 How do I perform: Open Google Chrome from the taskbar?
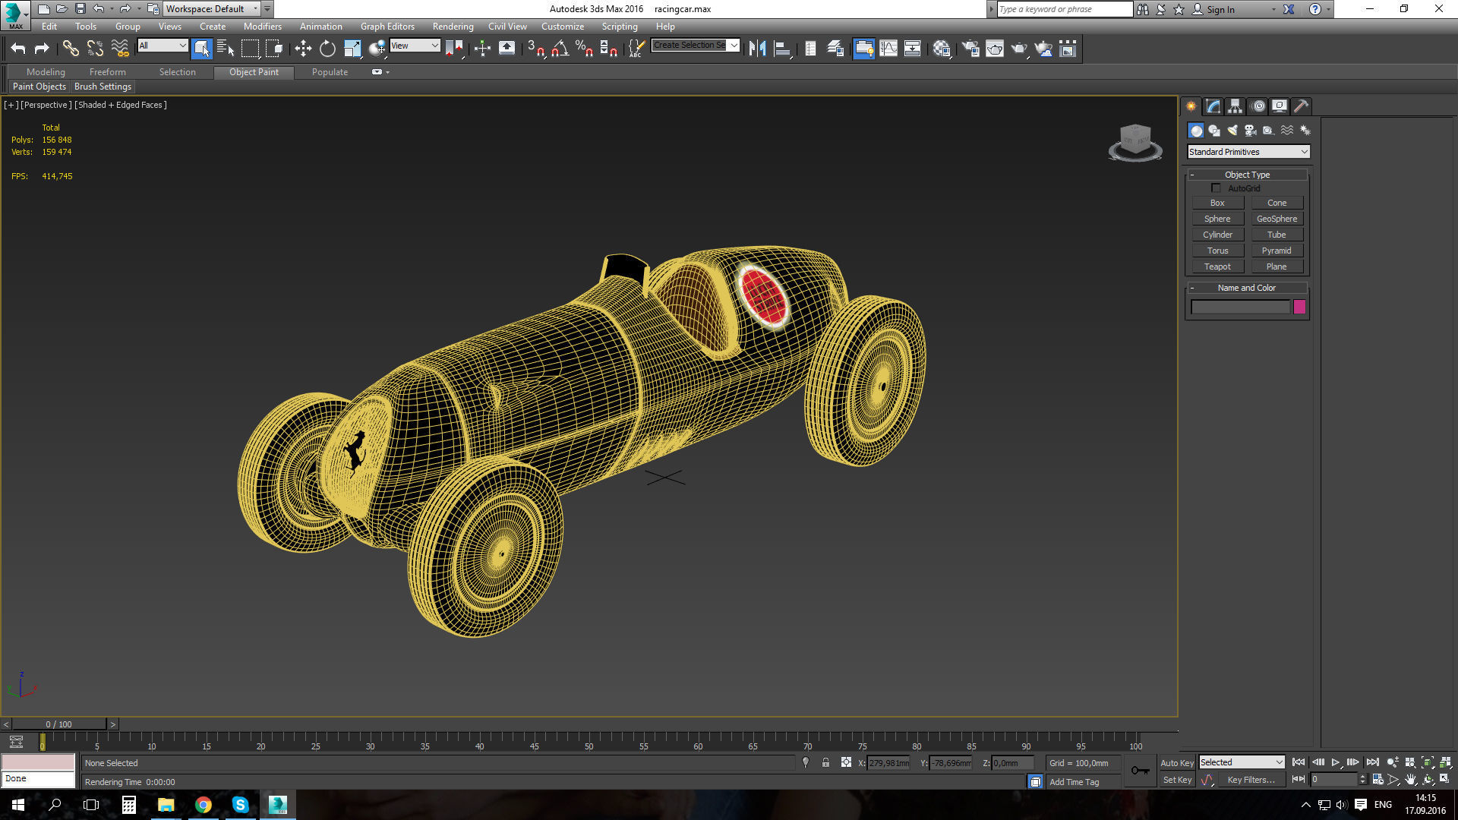203,805
